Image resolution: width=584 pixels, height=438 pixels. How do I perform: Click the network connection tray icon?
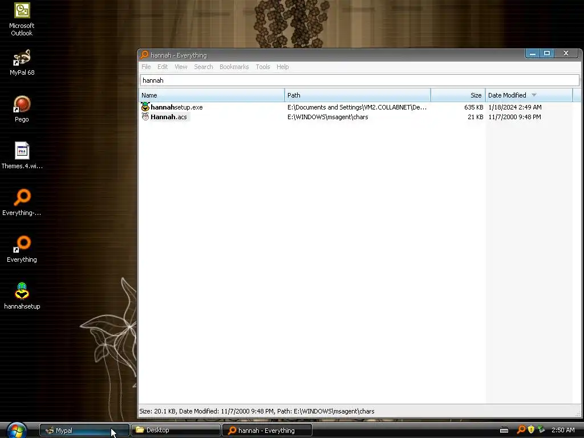point(541,430)
